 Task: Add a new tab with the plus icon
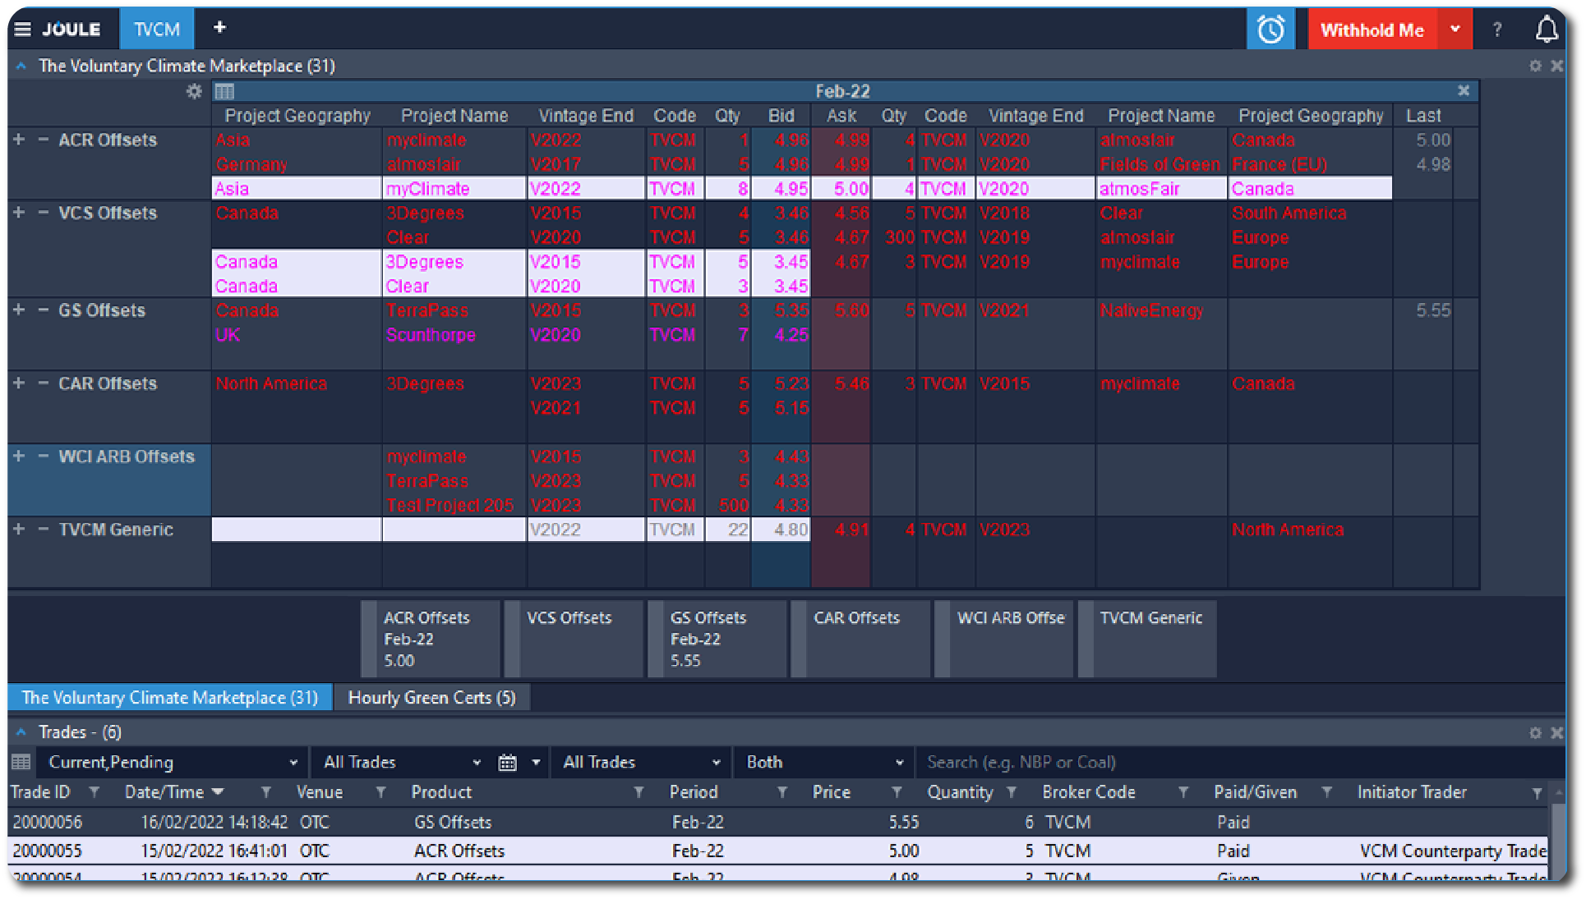point(219,28)
